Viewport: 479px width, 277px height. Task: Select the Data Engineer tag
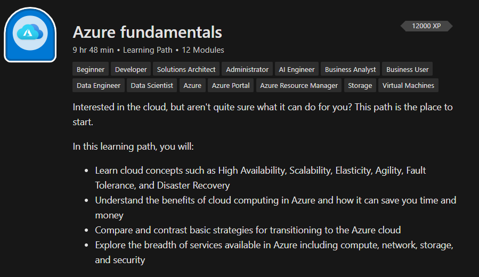(99, 85)
